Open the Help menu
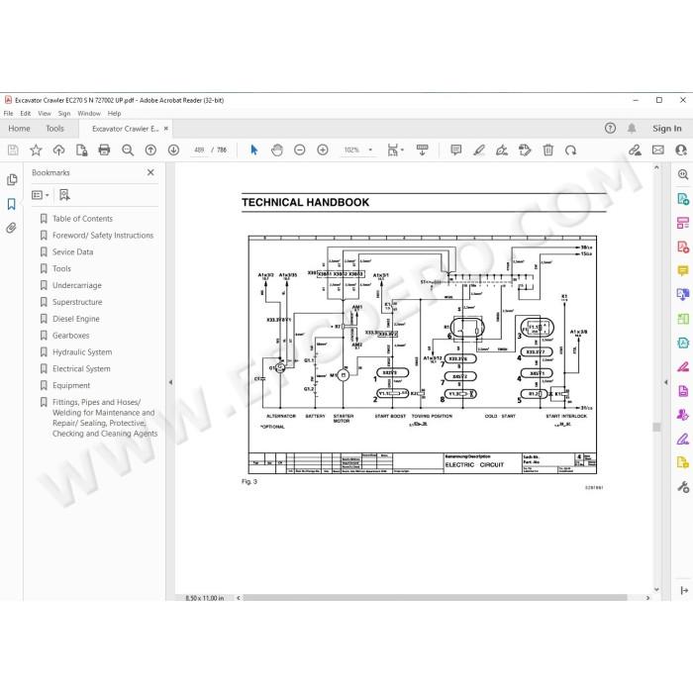The image size is (693, 693). 115,114
